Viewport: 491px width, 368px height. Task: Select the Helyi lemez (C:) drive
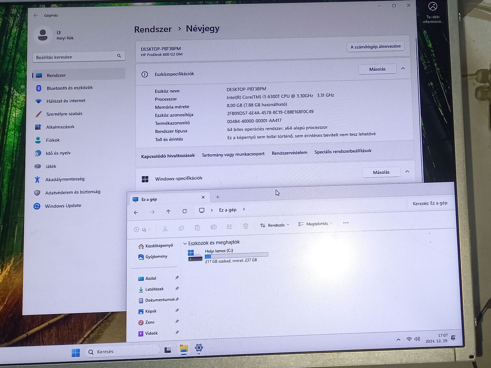click(228, 256)
